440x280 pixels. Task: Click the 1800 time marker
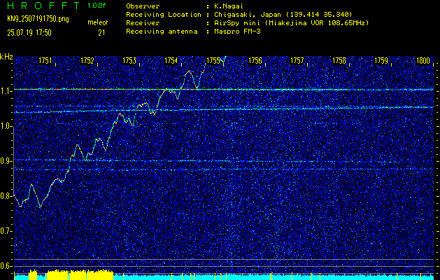click(x=423, y=60)
